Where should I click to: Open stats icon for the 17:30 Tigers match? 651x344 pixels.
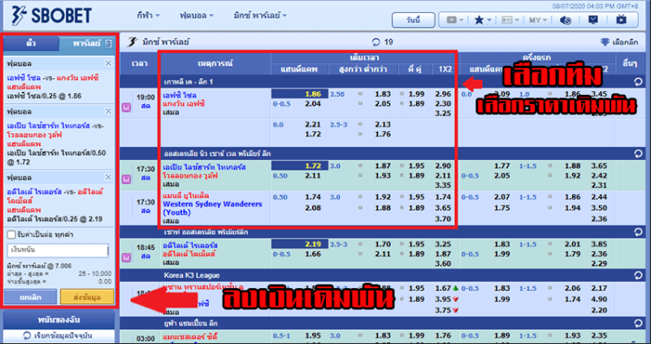click(x=126, y=179)
